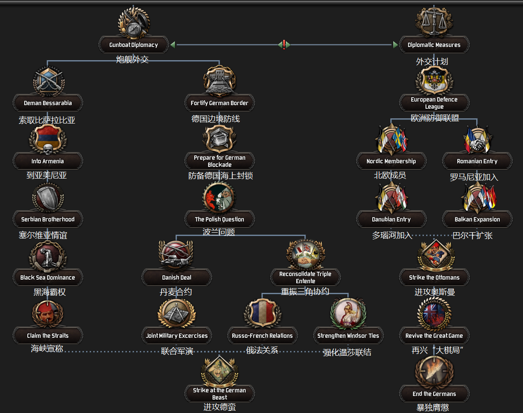
Task: Click the Chinese text 北欧成员
Action: click(390, 175)
